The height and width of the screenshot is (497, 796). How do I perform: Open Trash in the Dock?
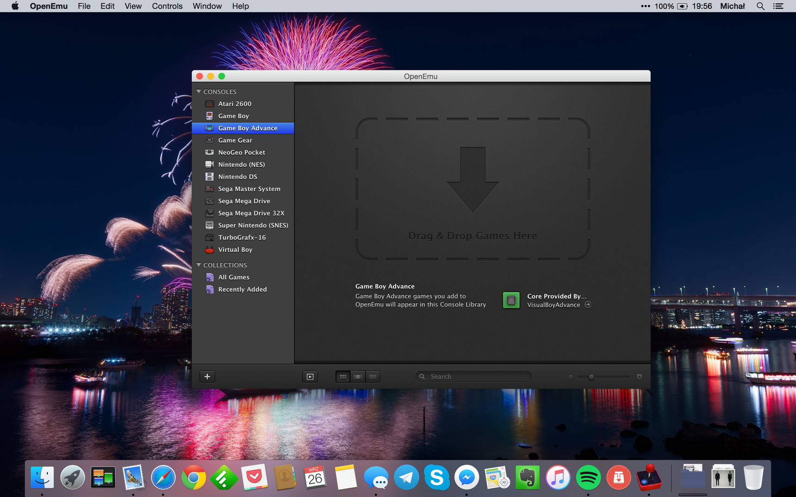(753, 478)
